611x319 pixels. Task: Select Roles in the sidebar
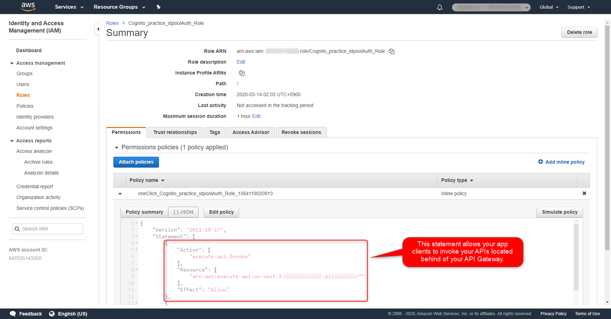click(x=23, y=95)
